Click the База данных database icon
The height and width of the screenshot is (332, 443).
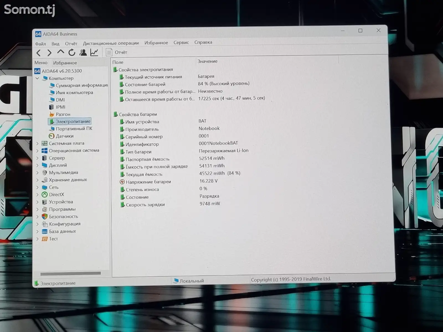tap(45, 231)
